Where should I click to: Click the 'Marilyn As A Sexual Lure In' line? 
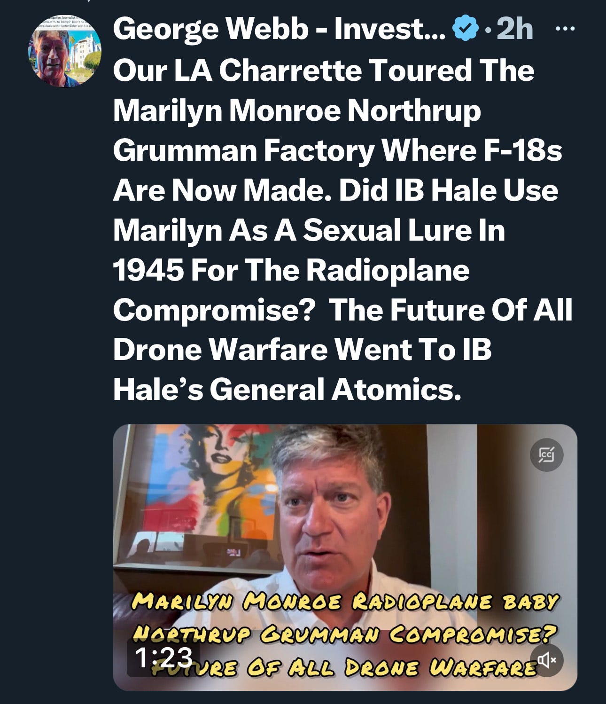pyautogui.click(x=309, y=230)
